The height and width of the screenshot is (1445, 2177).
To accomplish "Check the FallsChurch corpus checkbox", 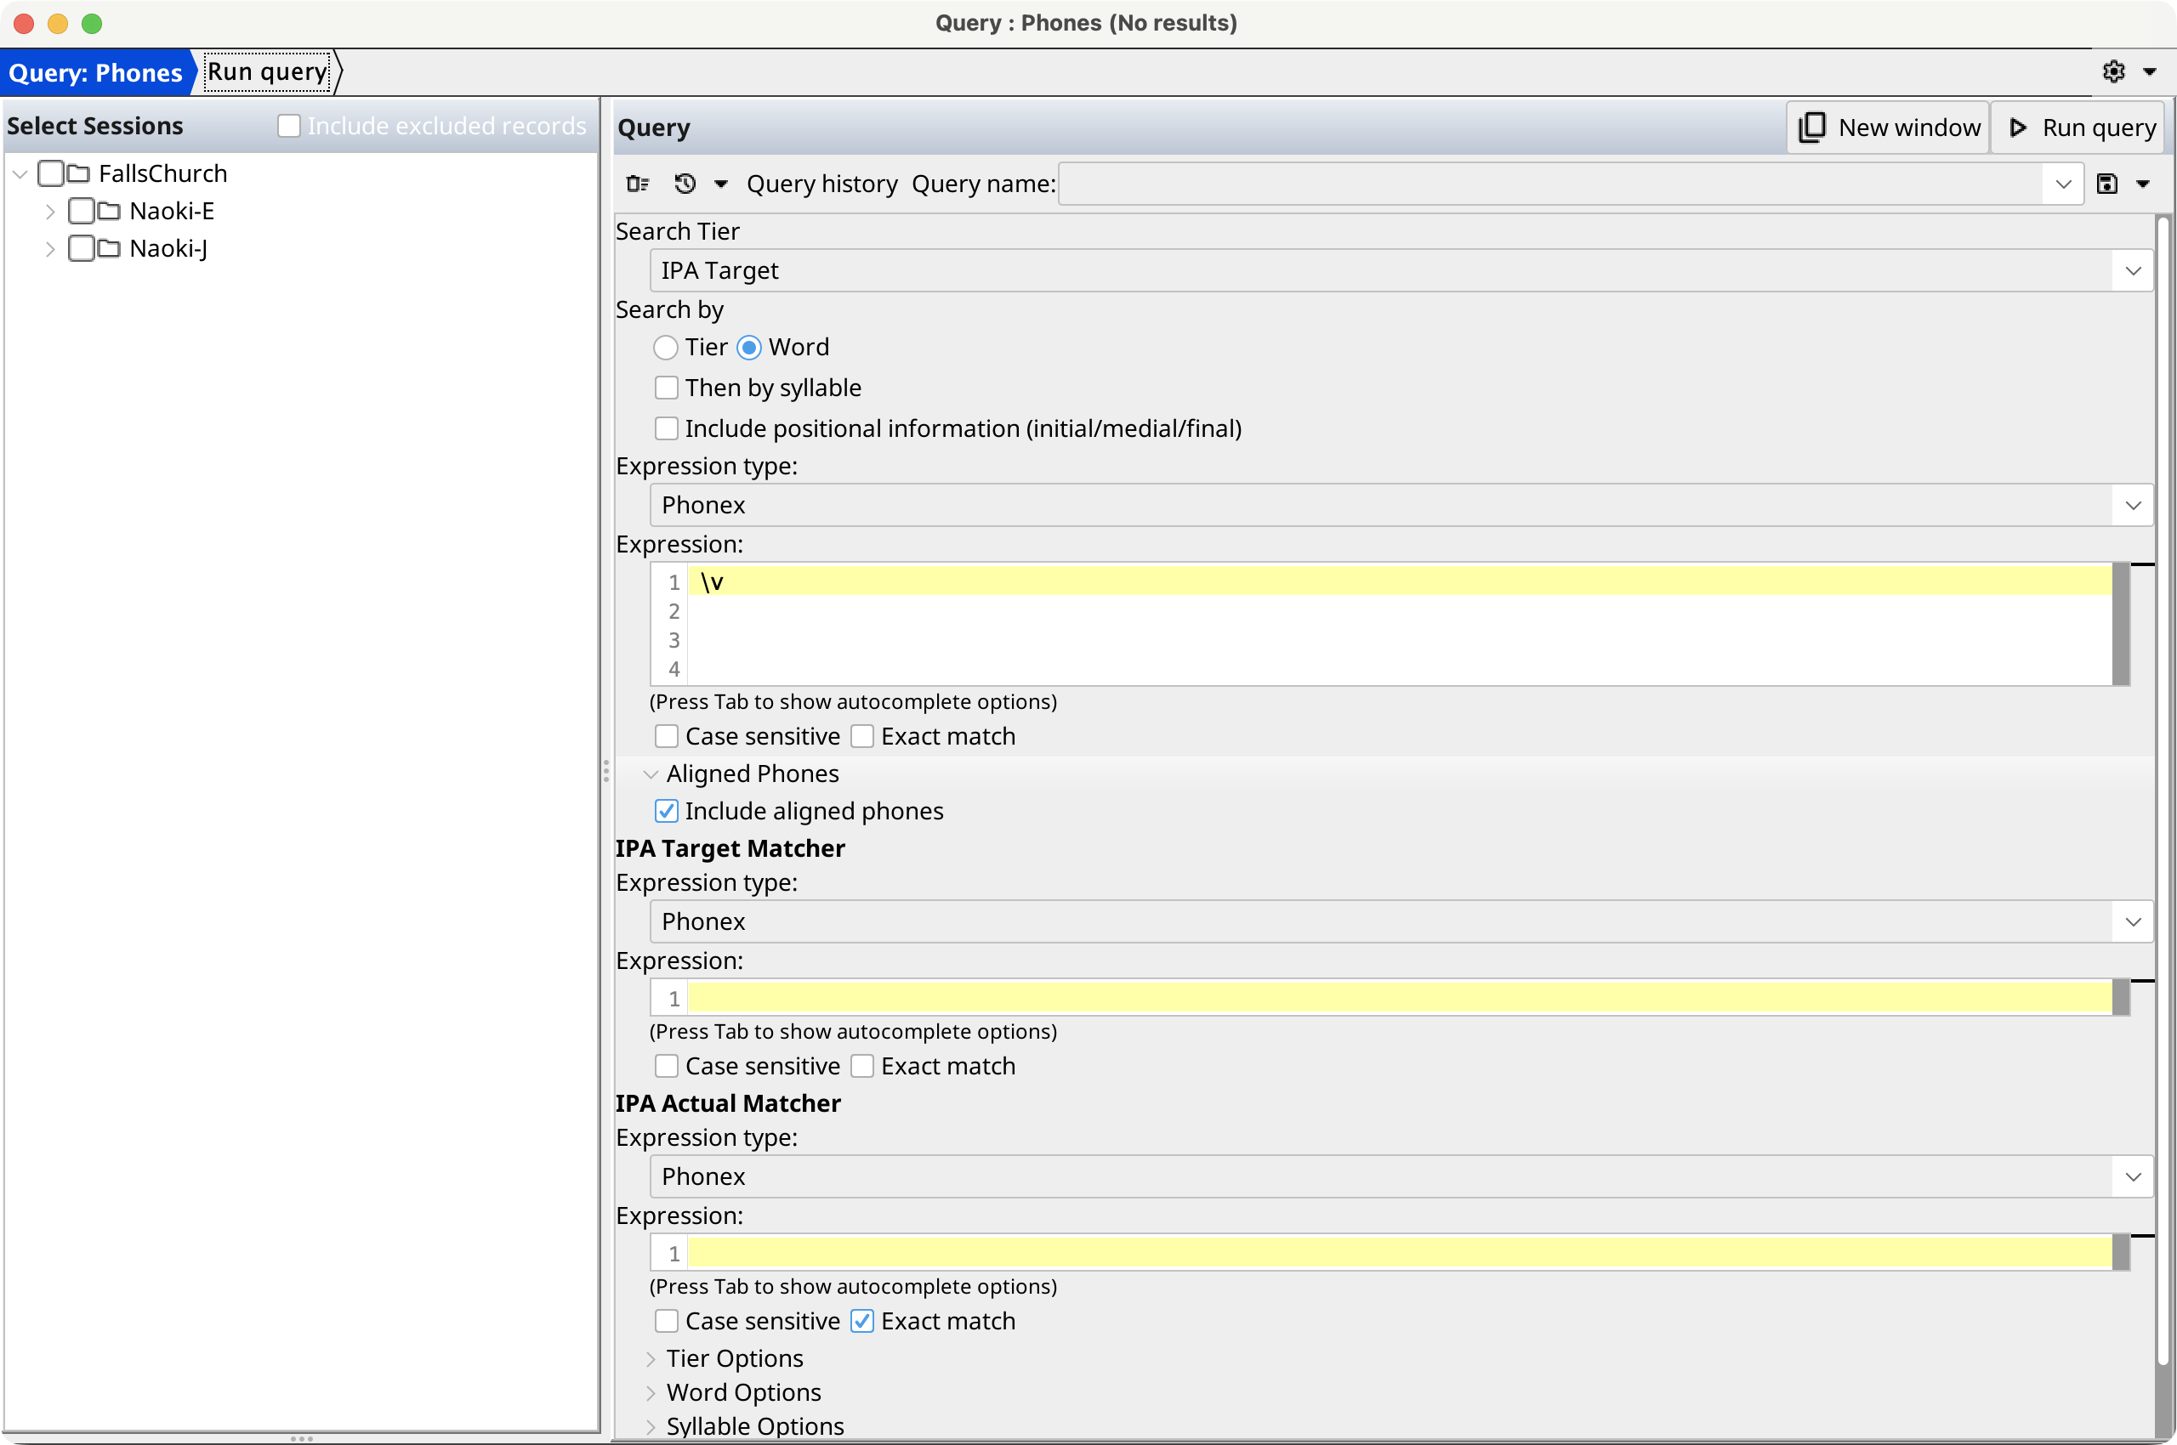I will tap(51, 173).
